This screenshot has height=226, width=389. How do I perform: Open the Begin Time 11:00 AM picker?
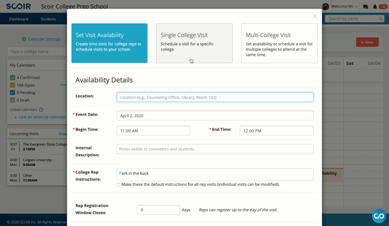click(153, 131)
